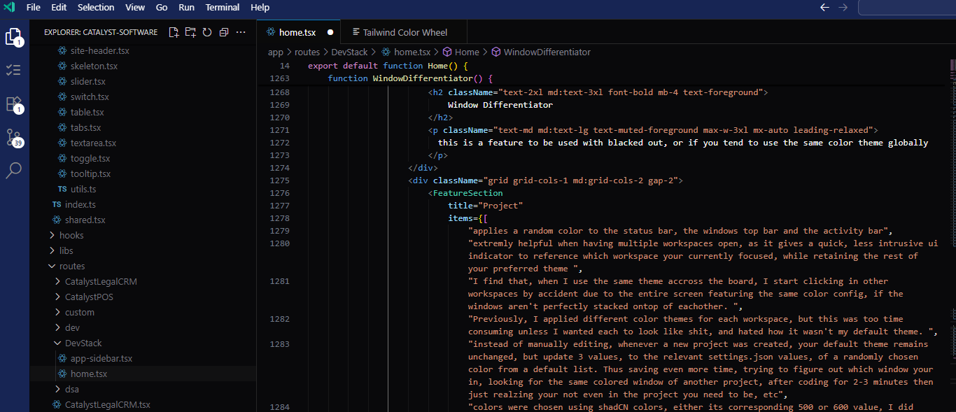Click the WindowDifferentiator symbol icon in breadcrumbs
Screen dimensions: 956x412
(x=495, y=52)
